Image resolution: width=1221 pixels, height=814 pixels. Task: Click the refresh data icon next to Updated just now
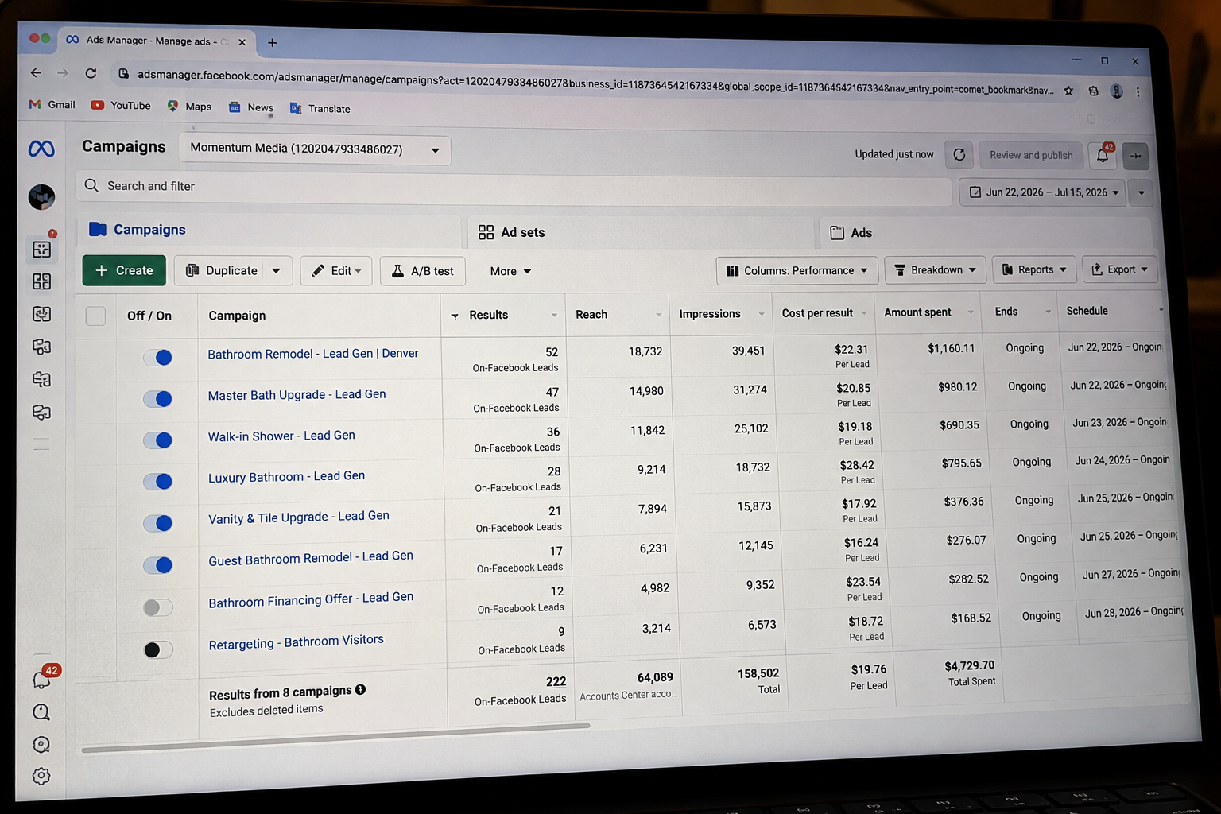(959, 154)
